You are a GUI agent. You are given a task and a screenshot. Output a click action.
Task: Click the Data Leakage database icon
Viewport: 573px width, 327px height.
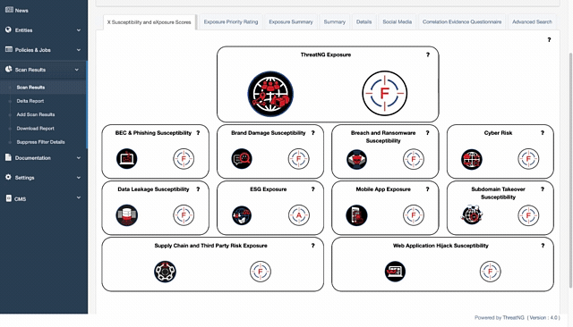(127, 215)
